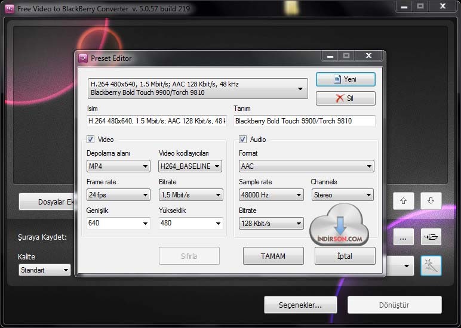The width and height of the screenshot is (461, 328).
Task: Click the main window BlackBerry app icon
Action: 10,9
